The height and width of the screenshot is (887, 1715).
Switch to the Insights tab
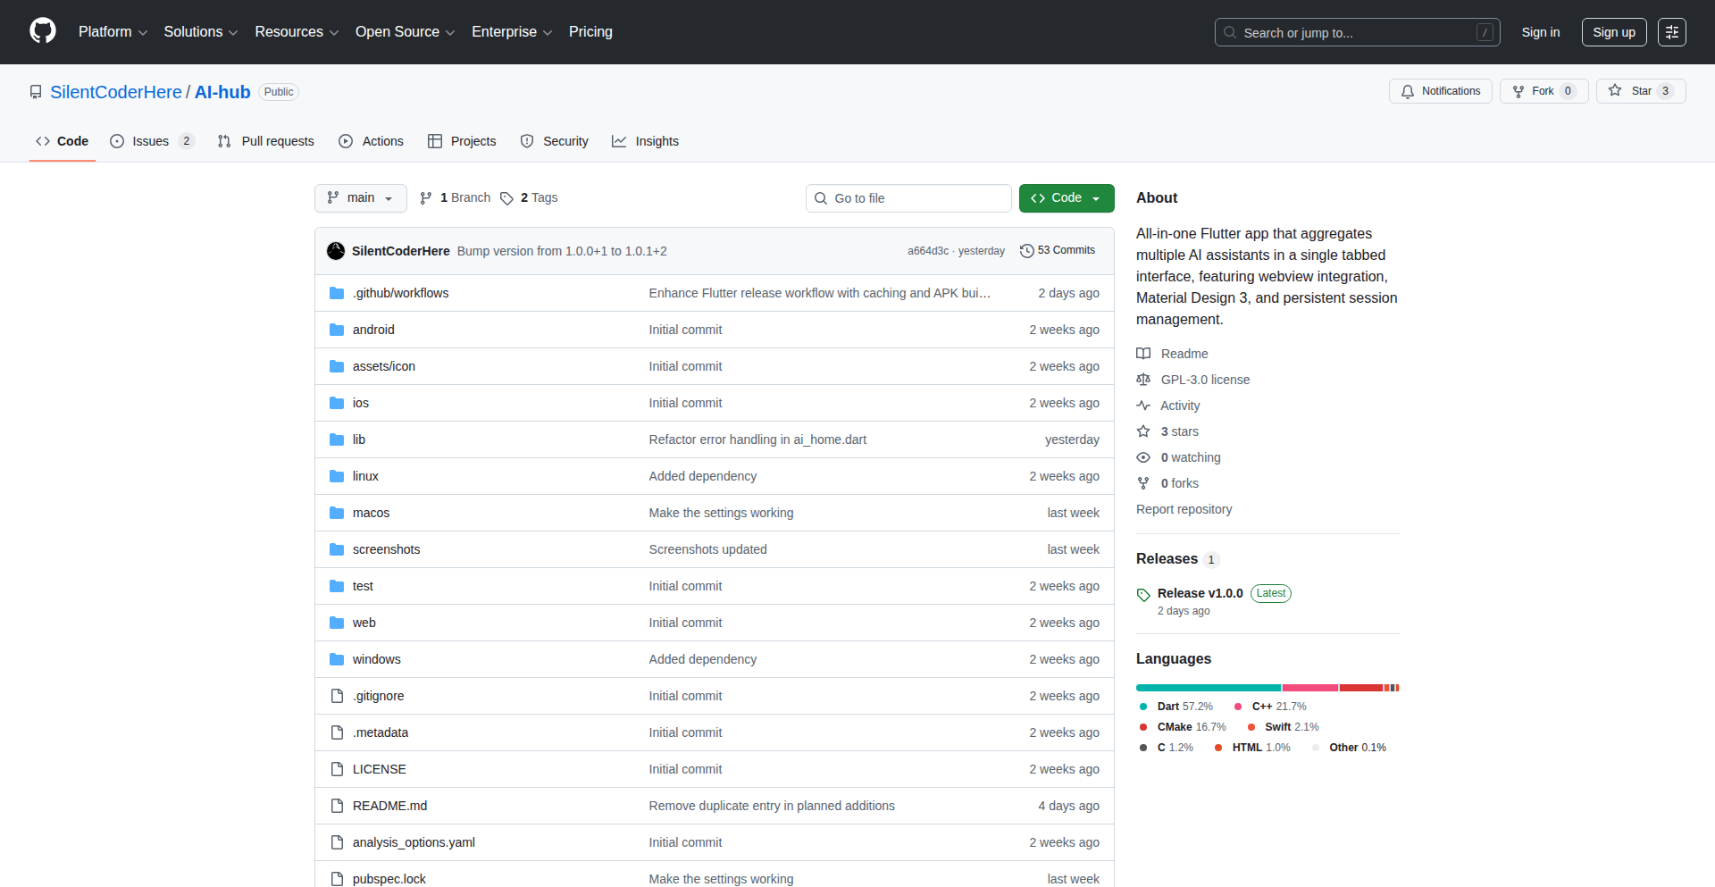point(645,141)
